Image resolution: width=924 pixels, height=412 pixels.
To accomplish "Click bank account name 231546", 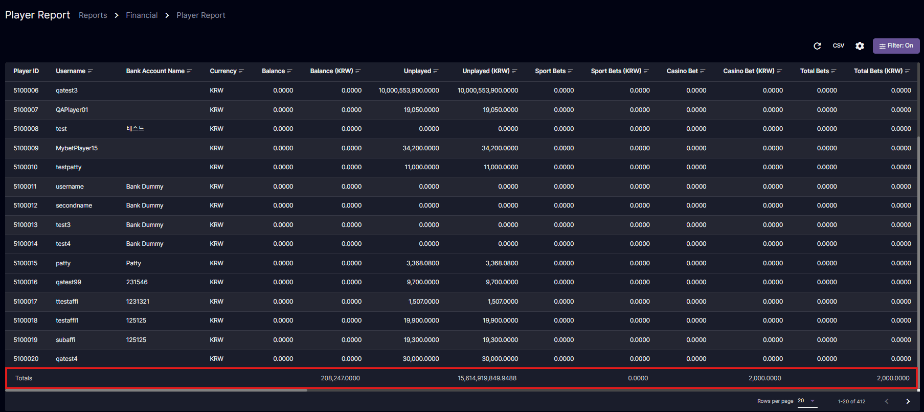I will tap(137, 282).
